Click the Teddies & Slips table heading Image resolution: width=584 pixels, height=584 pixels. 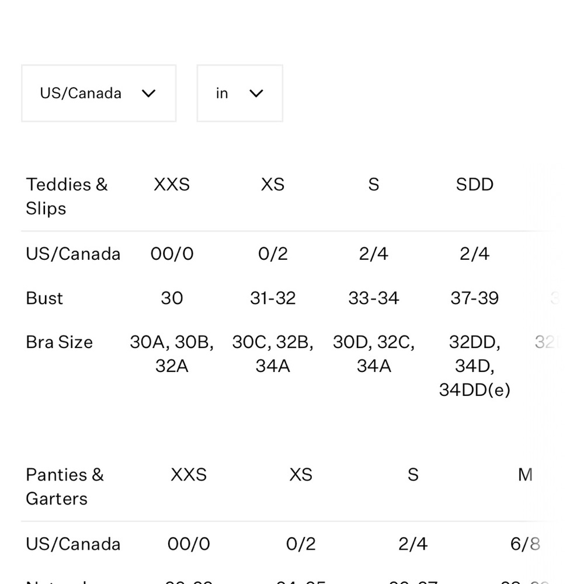[67, 196]
